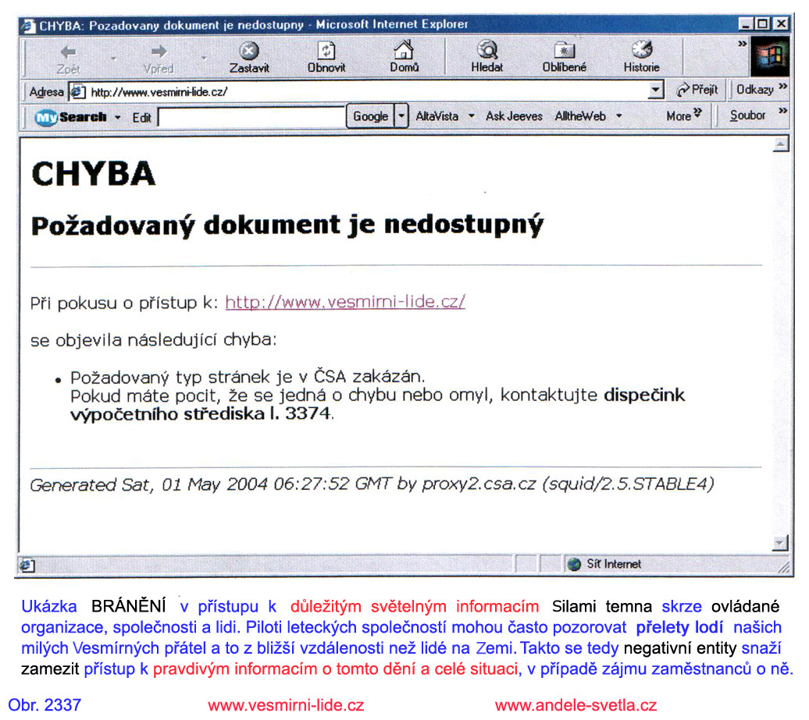
Task: Follow the http://www.vesmirni-lide.cz/ link in page
Action: [x=344, y=302]
